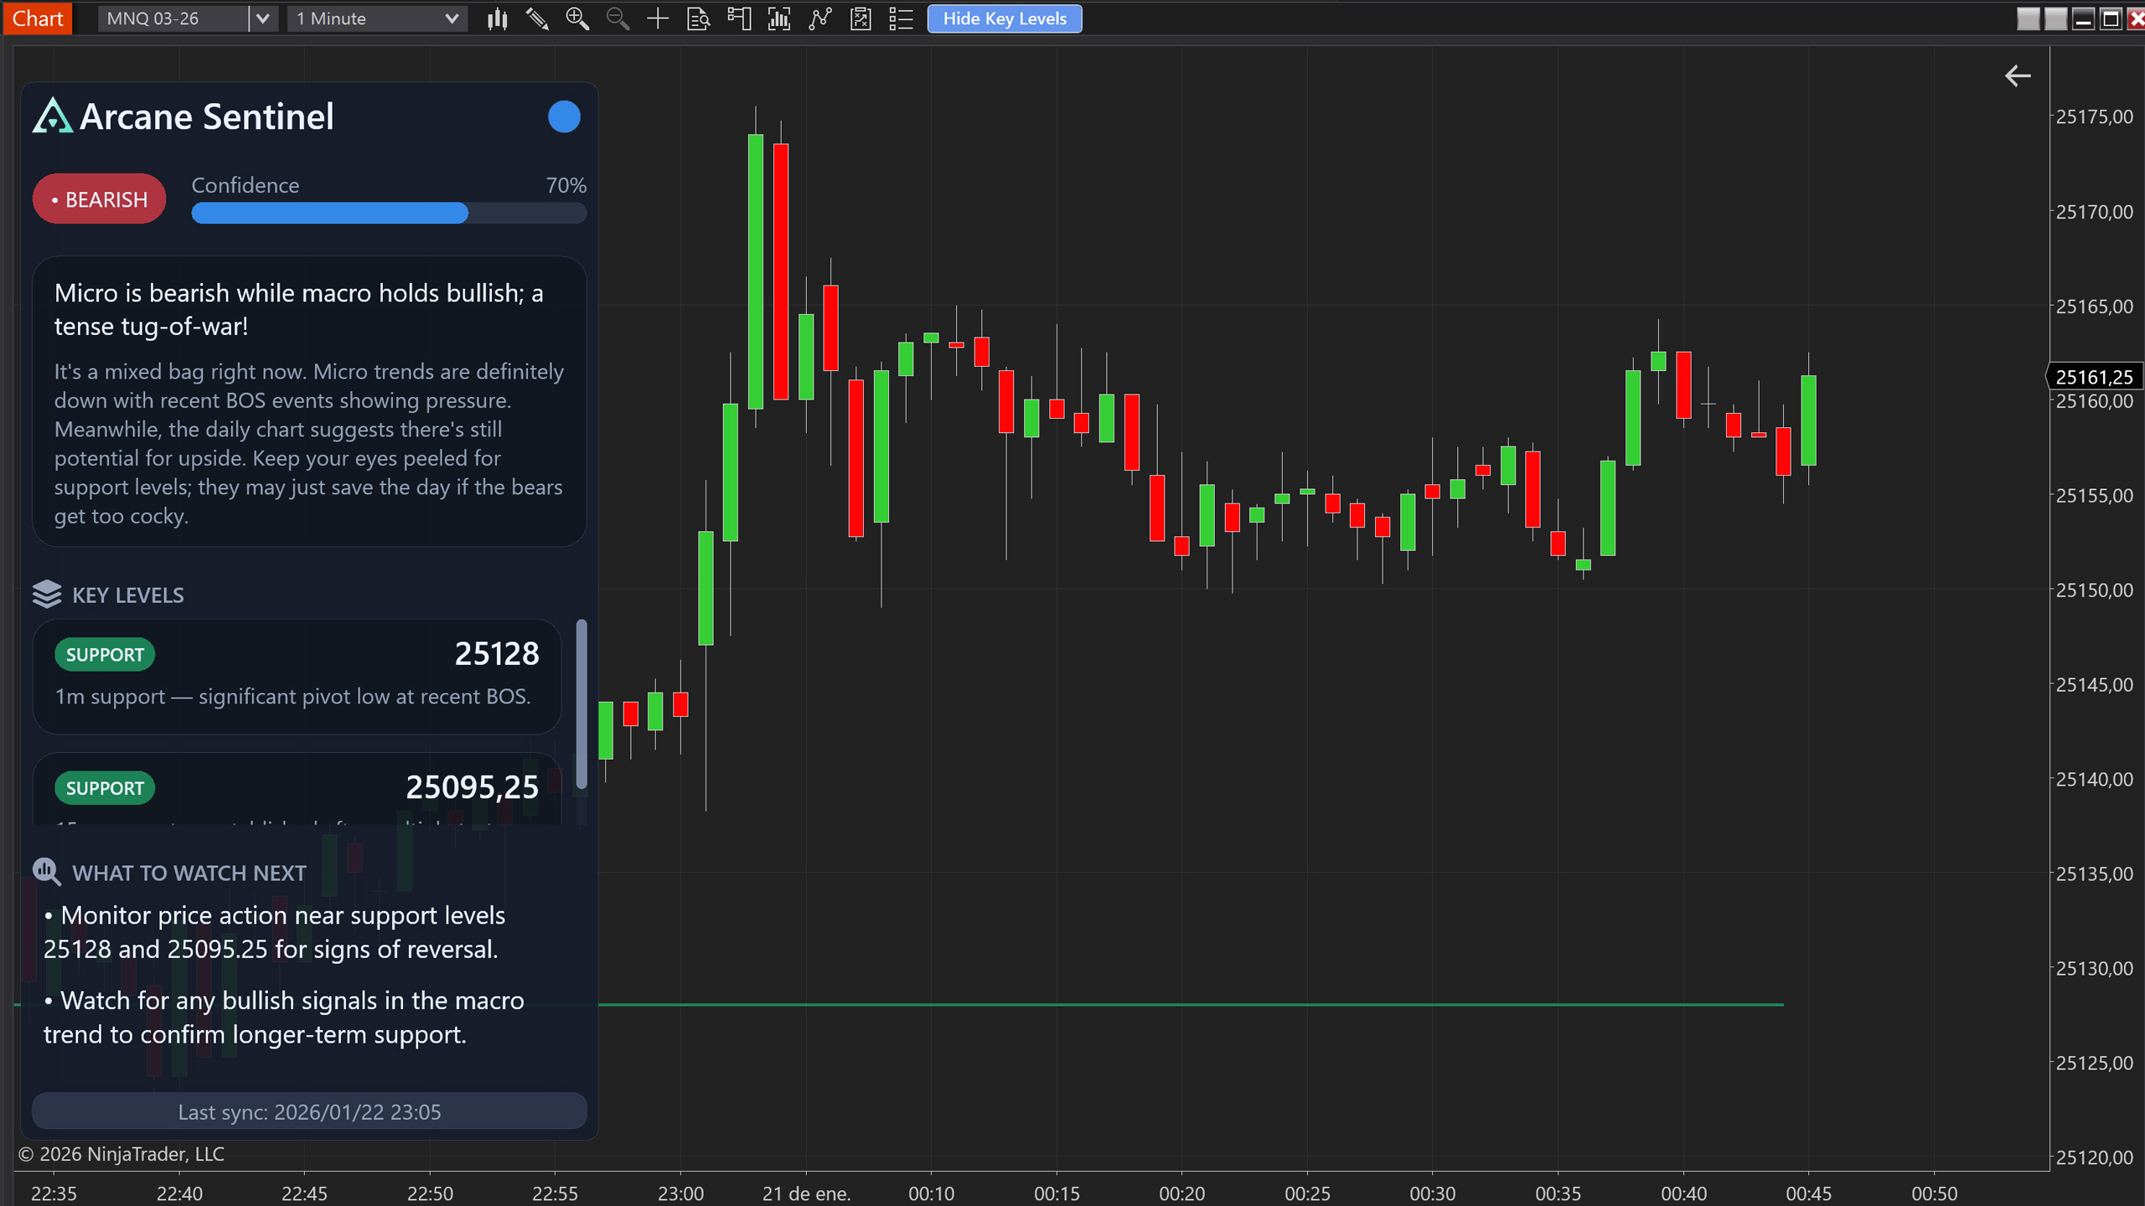This screenshot has height=1206, width=2145.
Task: Open the chart properties list icon
Action: 901,18
